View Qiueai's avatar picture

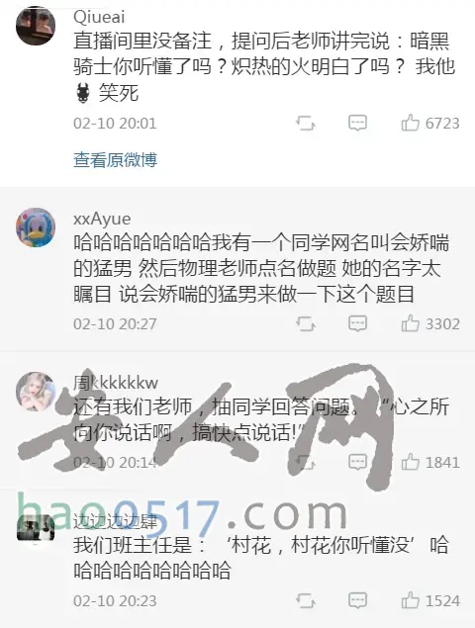(x=36, y=26)
